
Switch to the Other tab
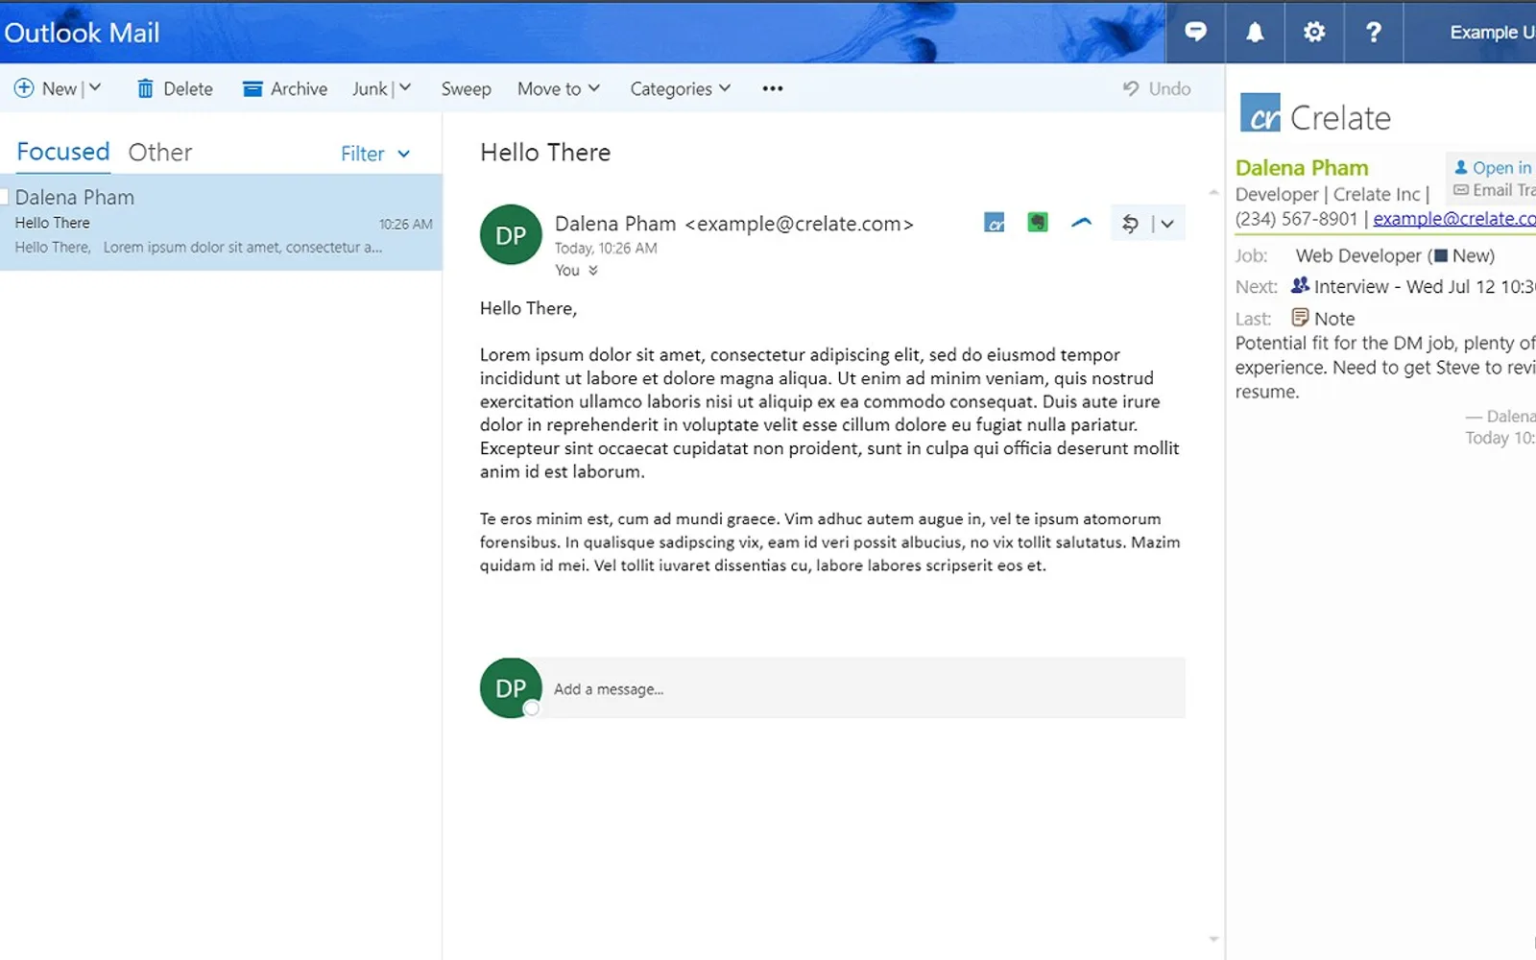coord(160,152)
